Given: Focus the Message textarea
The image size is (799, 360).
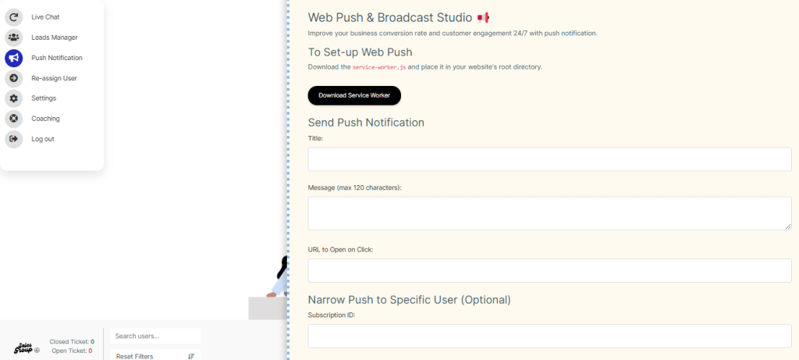Looking at the screenshot, I should point(550,213).
